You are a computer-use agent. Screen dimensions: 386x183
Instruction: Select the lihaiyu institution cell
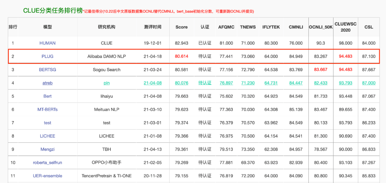107,96
